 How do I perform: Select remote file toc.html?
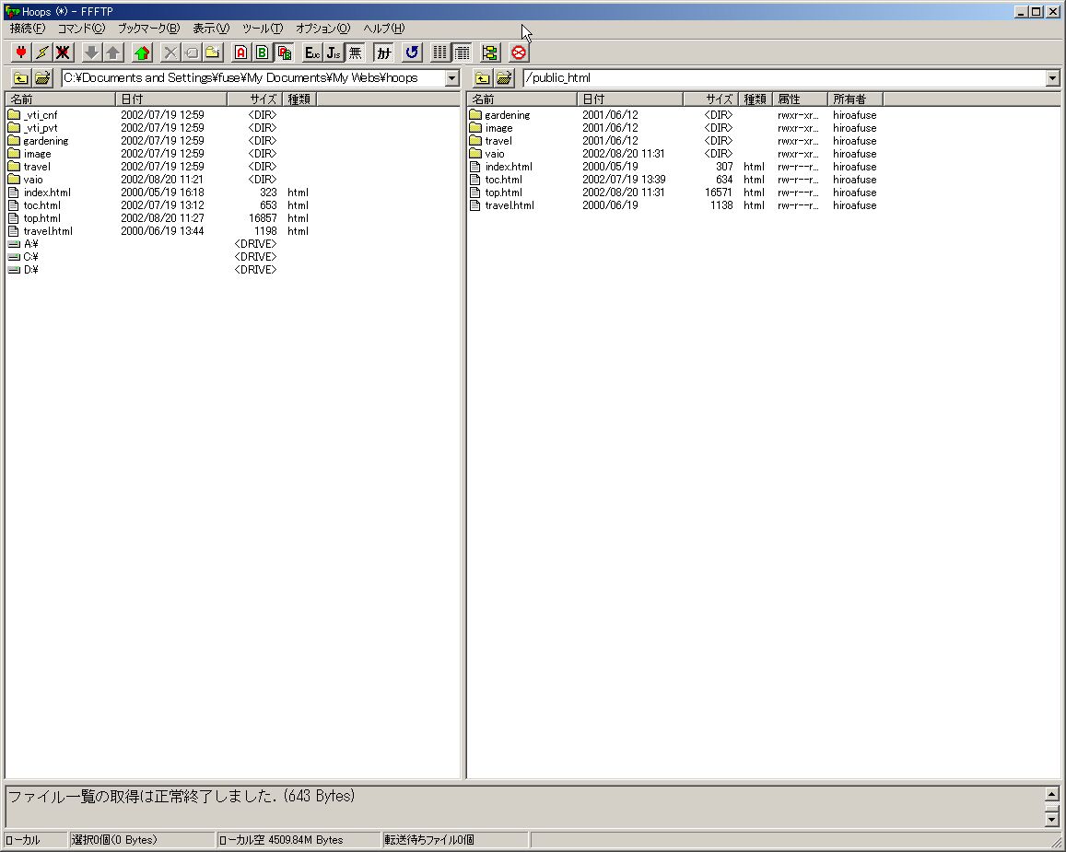503,180
